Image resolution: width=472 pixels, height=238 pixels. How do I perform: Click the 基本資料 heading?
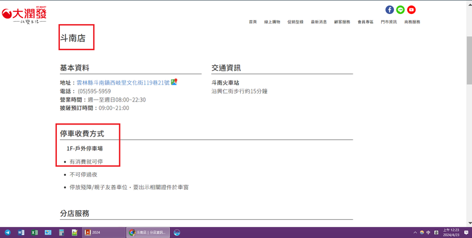(x=74, y=68)
